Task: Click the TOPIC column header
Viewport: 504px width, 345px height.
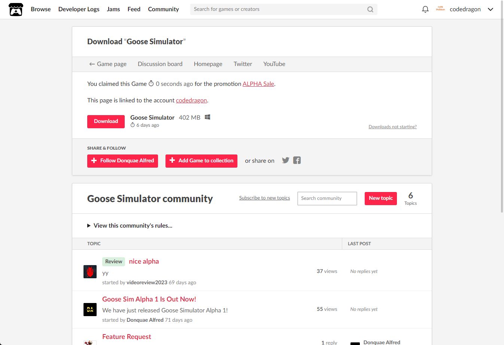Action: click(94, 244)
